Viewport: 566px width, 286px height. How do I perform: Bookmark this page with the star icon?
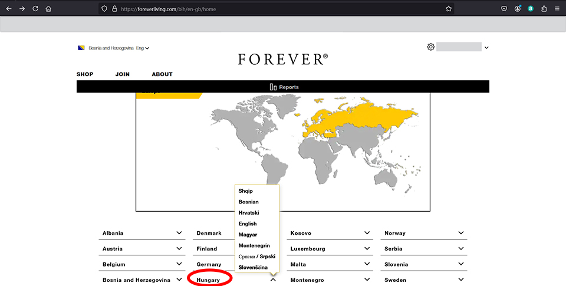click(449, 9)
